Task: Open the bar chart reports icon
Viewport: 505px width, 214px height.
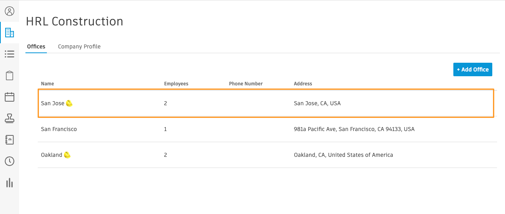Action: 10,183
